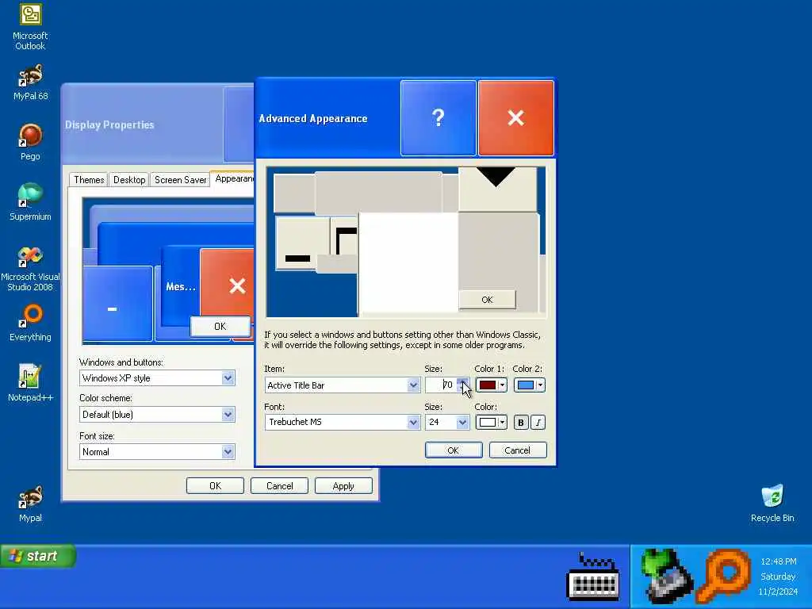Click the item Size field showing 70
The width and height of the screenshot is (812, 609).
coord(441,385)
